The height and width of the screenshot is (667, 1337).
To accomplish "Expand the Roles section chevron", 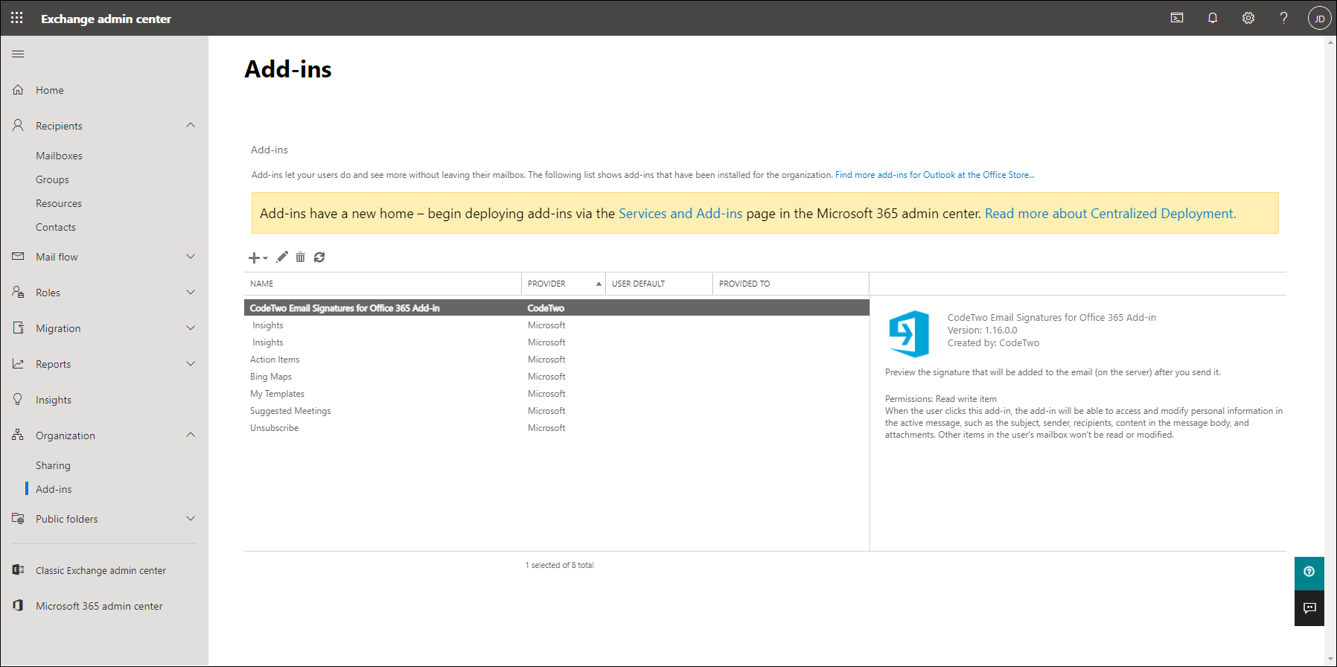I will (191, 292).
